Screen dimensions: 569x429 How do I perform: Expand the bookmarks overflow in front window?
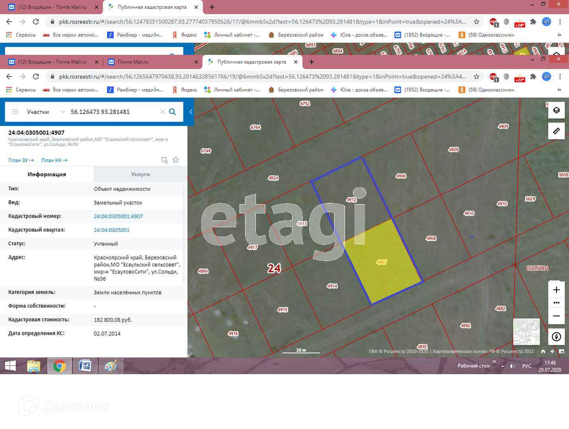click(559, 90)
